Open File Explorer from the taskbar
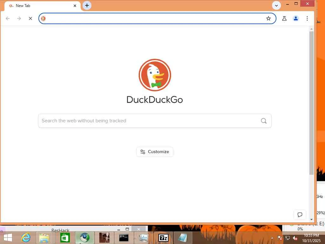This screenshot has height=244, width=325. click(44, 238)
